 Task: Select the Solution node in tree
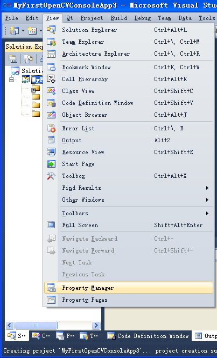(26, 71)
